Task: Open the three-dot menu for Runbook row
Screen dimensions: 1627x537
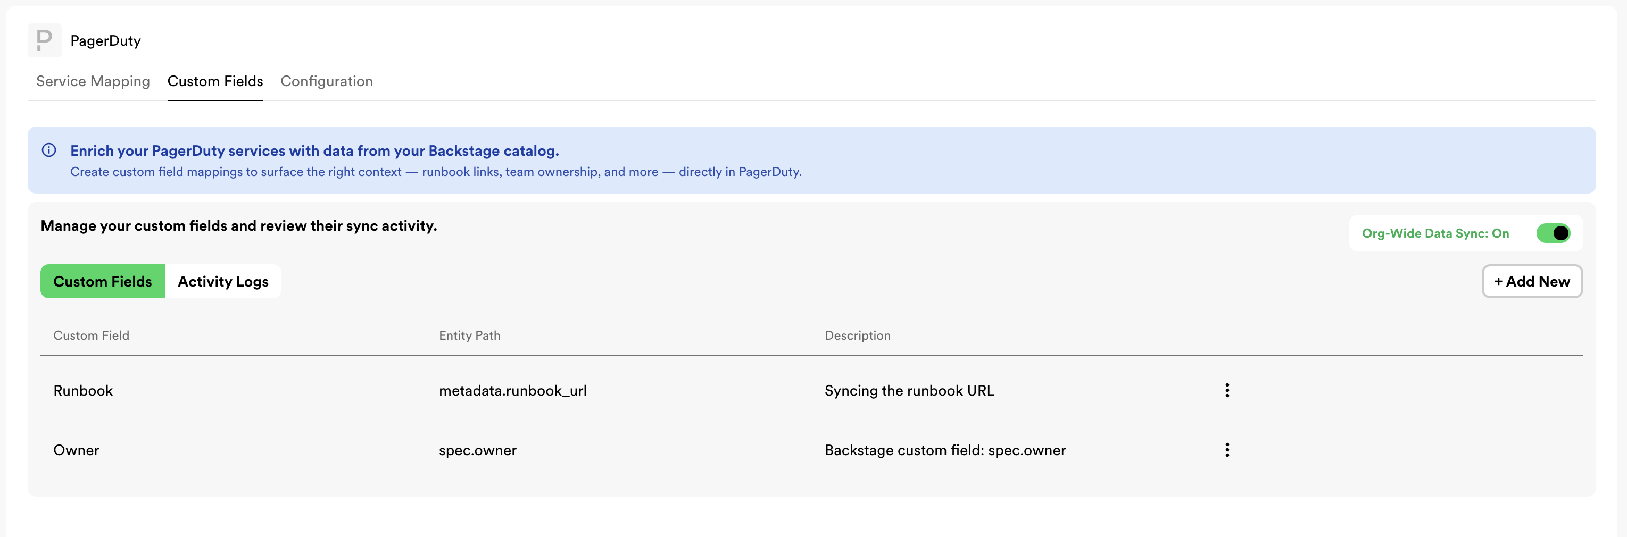Action: tap(1226, 391)
